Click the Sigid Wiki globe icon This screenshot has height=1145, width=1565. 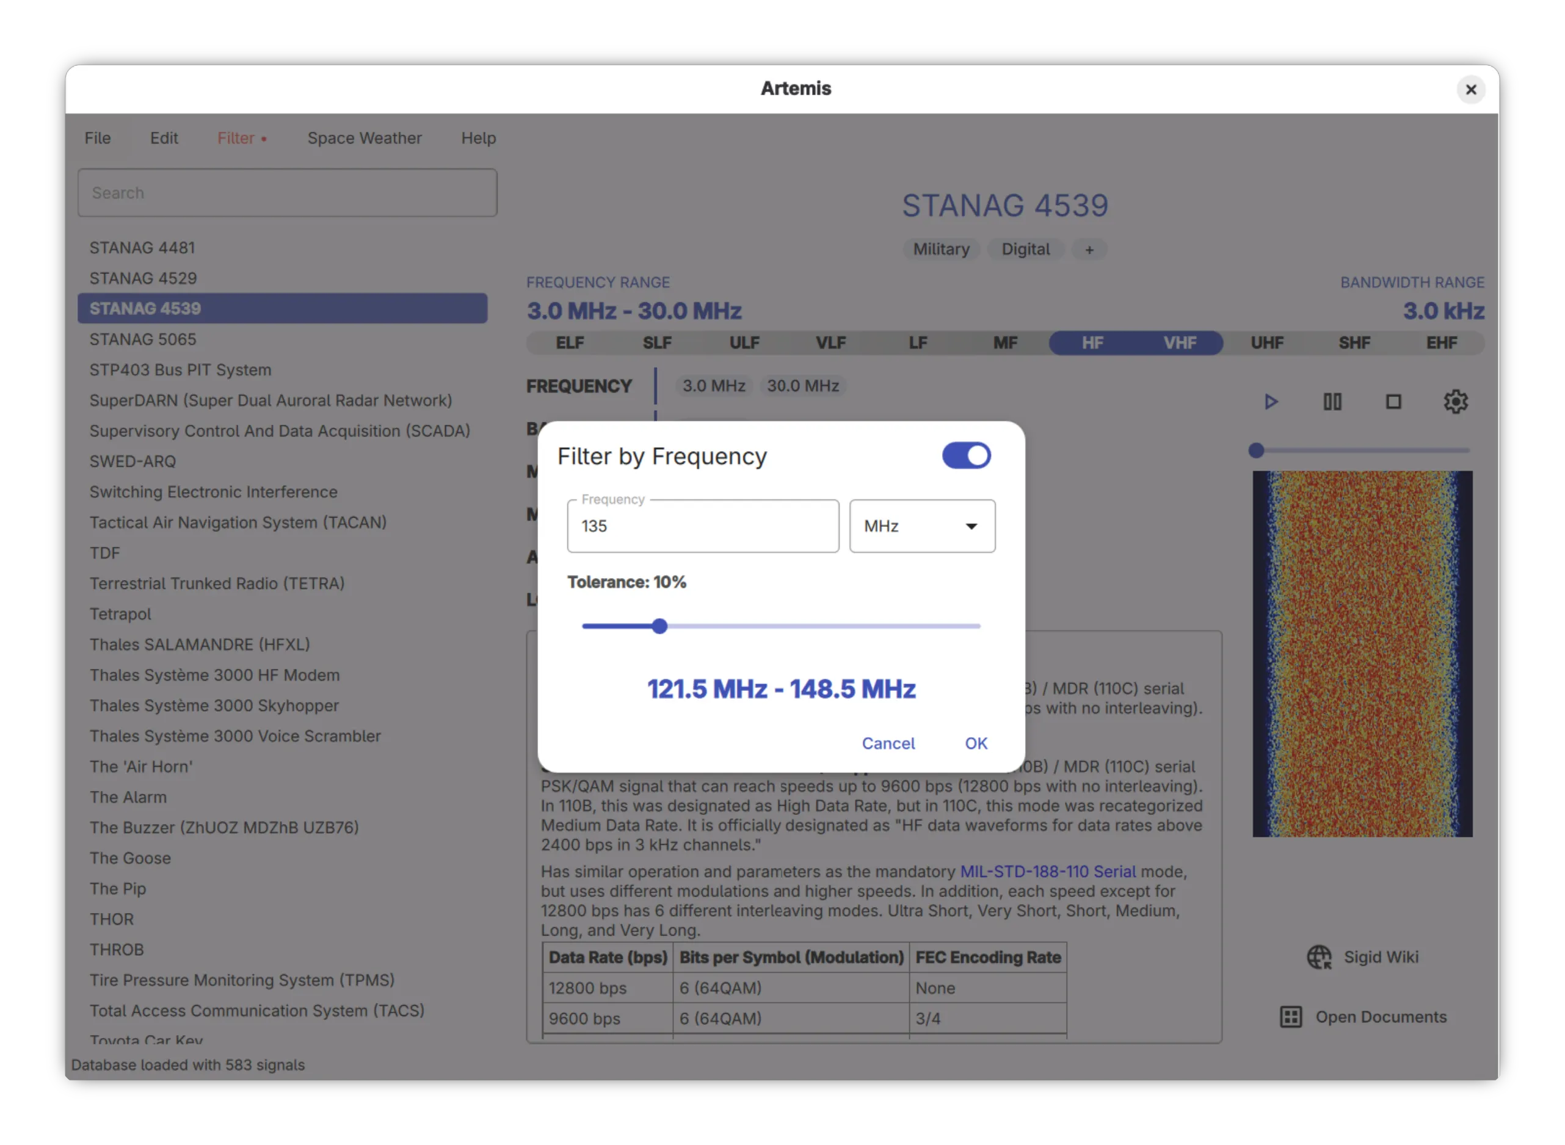click(x=1319, y=957)
